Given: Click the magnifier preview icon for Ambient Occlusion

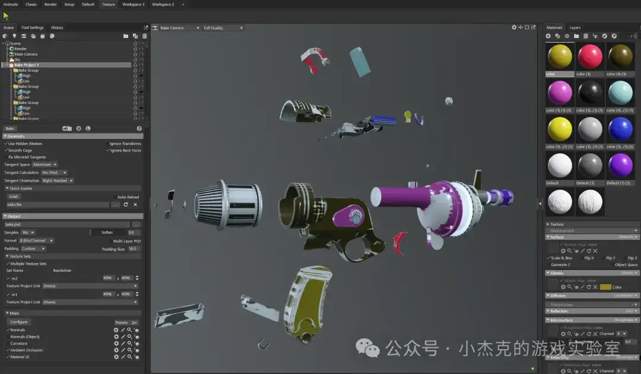Looking at the screenshot, I should (x=129, y=350).
